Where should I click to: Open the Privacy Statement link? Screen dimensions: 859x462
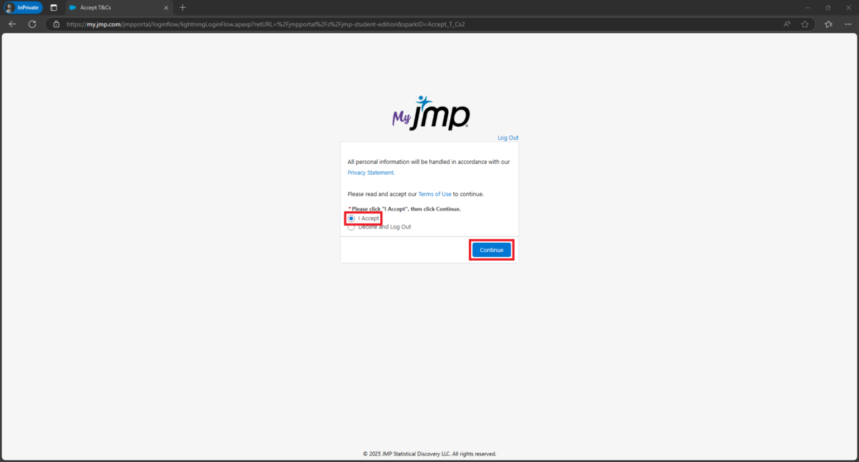pyautogui.click(x=370, y=172)
